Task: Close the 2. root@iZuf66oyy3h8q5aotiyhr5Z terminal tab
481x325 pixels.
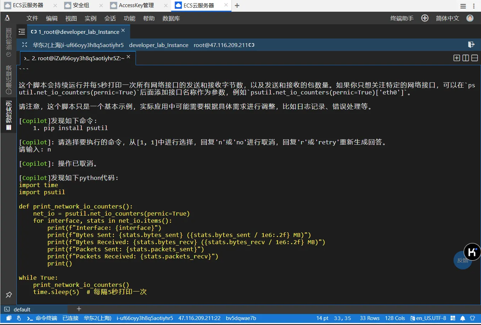Action: tap(128, 57)
